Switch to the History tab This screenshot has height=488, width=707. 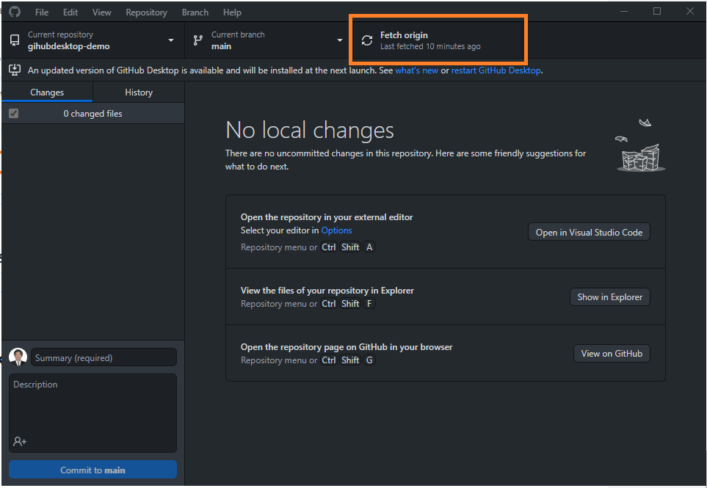(x=139, y=92)
